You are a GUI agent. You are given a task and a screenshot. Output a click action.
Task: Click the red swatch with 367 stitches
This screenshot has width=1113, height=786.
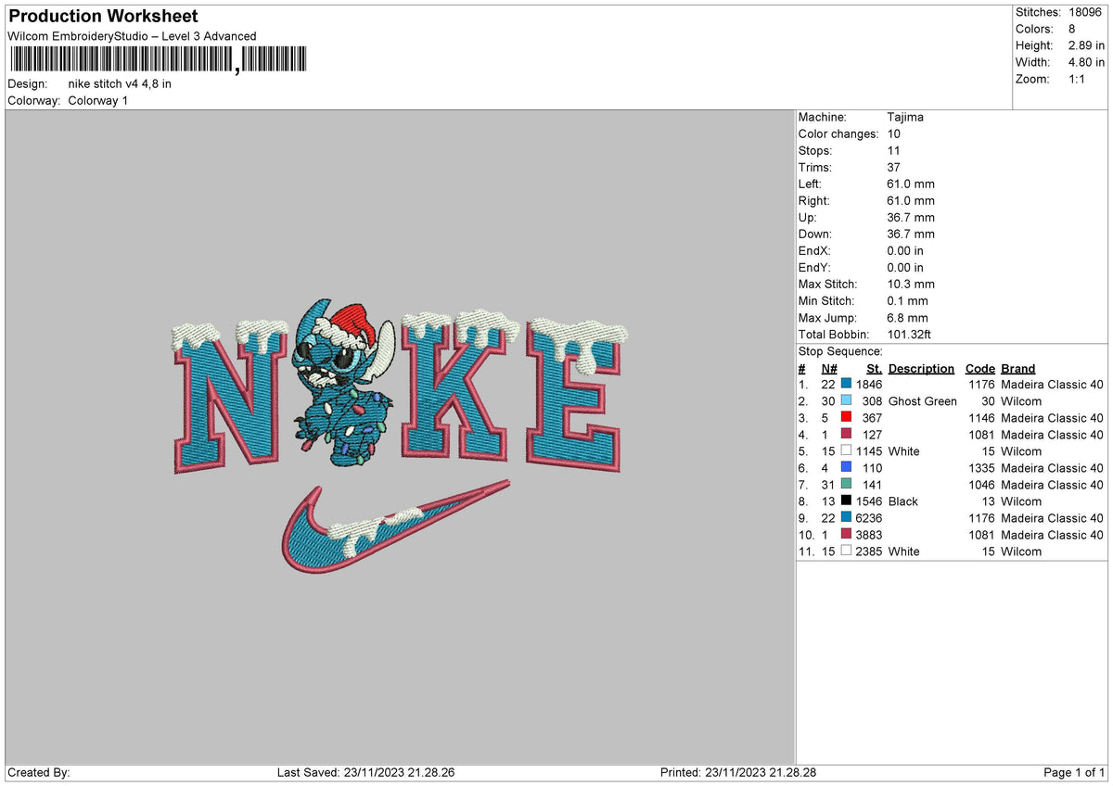tap(846, 418)
